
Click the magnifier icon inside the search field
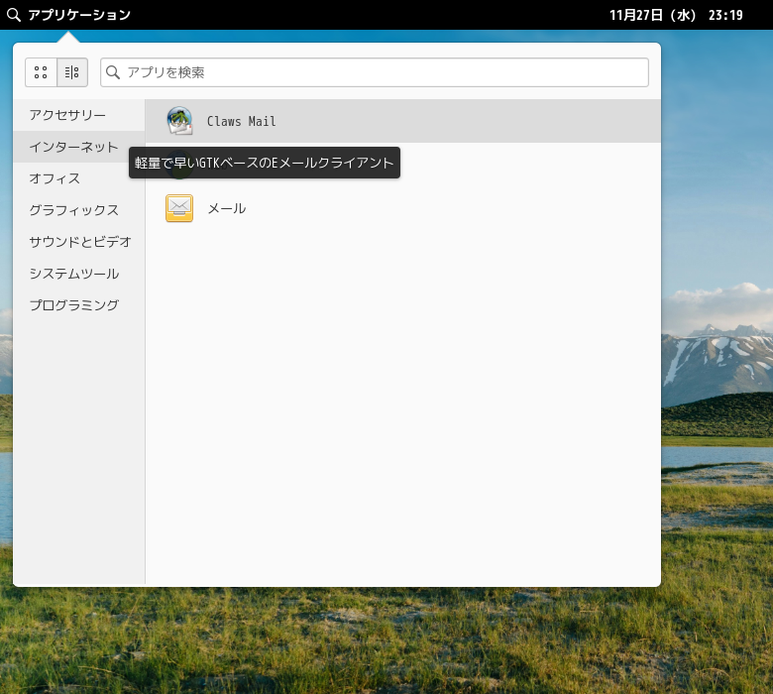[x=114, y=72]
